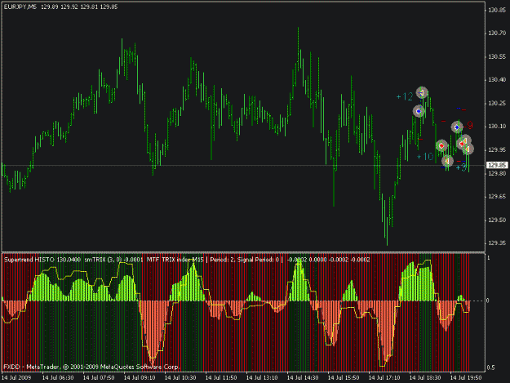This screenshot has width=510, height=383.
Task: Click the 14 Jul 18:30 time label
Action: pyautogui.click(x=425, y=378)
